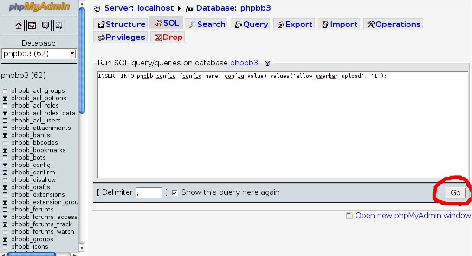Click table icon beside phpbb_acl_roles_data
Viewport: 472px width, 256px height.
pos(5,113)
